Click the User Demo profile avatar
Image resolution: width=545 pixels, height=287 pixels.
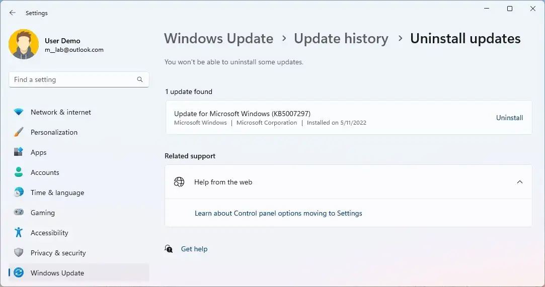pyautogui.click(x=24, y=45)
